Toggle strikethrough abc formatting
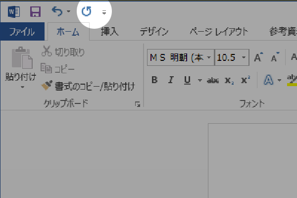Viewport: 297px width, 198px height. point(213,81)
